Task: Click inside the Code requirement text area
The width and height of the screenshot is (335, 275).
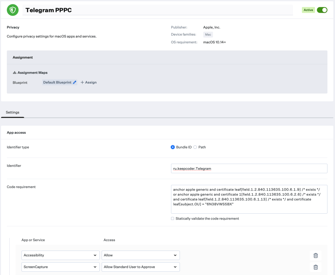Action: click(x=249, y=199)
